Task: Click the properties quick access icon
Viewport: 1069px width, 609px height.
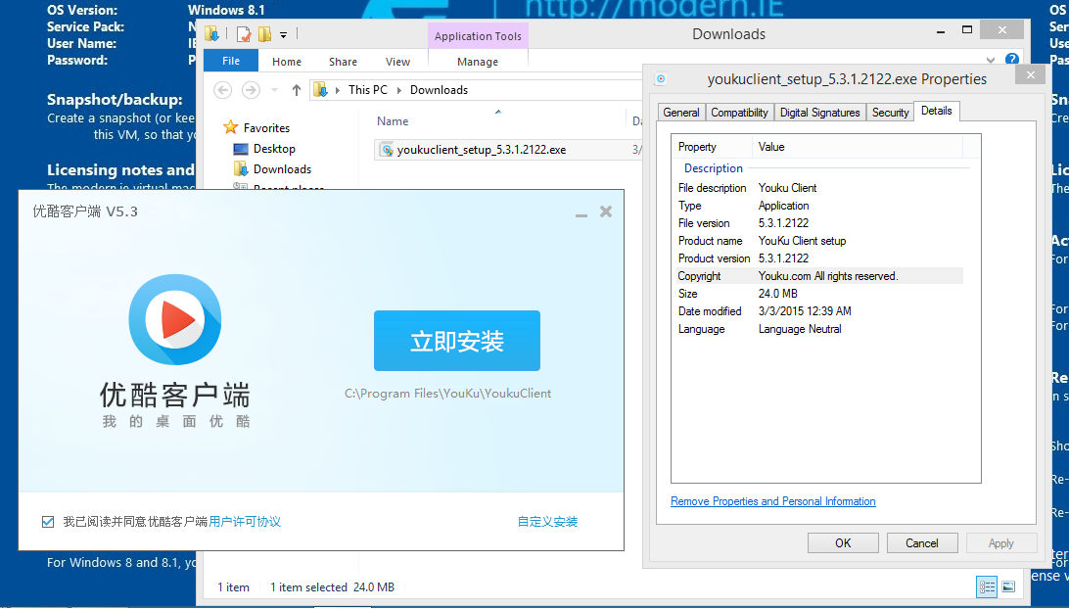Action: point(244,33)
